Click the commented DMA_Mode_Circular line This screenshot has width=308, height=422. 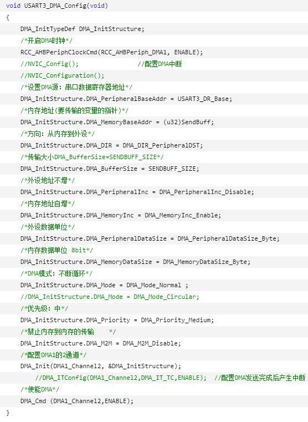110,297
